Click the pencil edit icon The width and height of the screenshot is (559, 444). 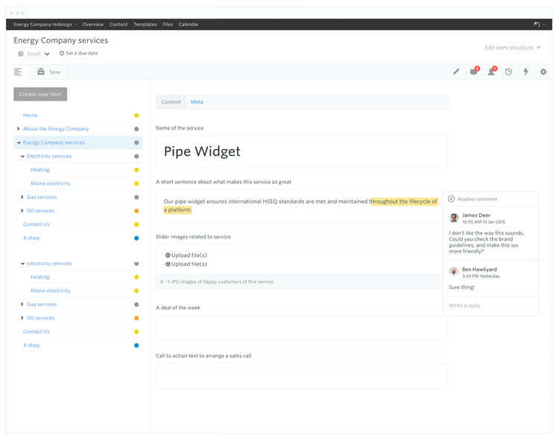(x=456, y=72)
